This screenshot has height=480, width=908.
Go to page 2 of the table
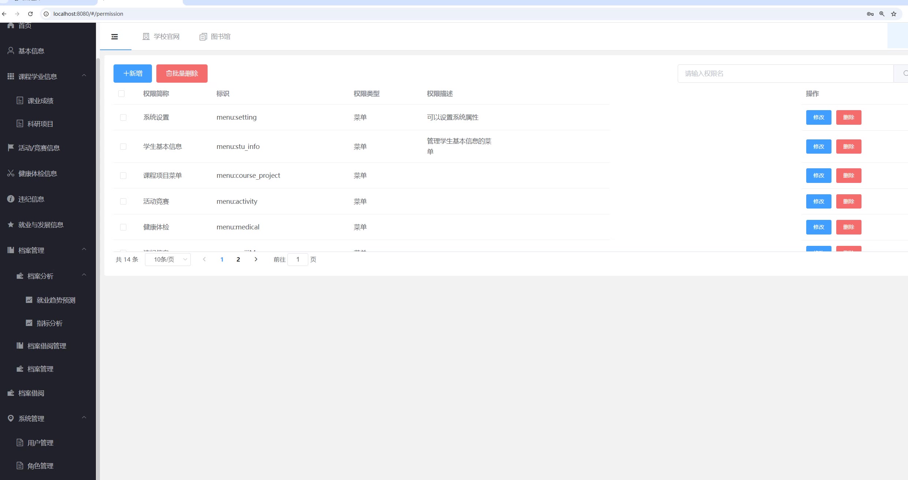coord(238,259)
